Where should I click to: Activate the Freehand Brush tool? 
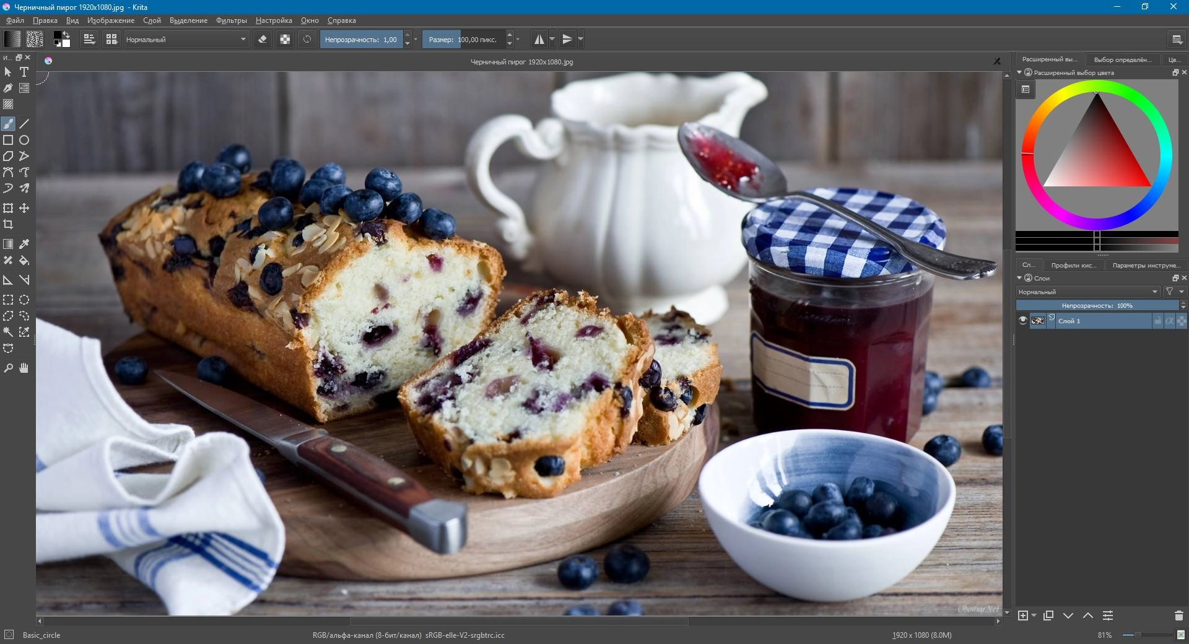[x=8, y=124]
